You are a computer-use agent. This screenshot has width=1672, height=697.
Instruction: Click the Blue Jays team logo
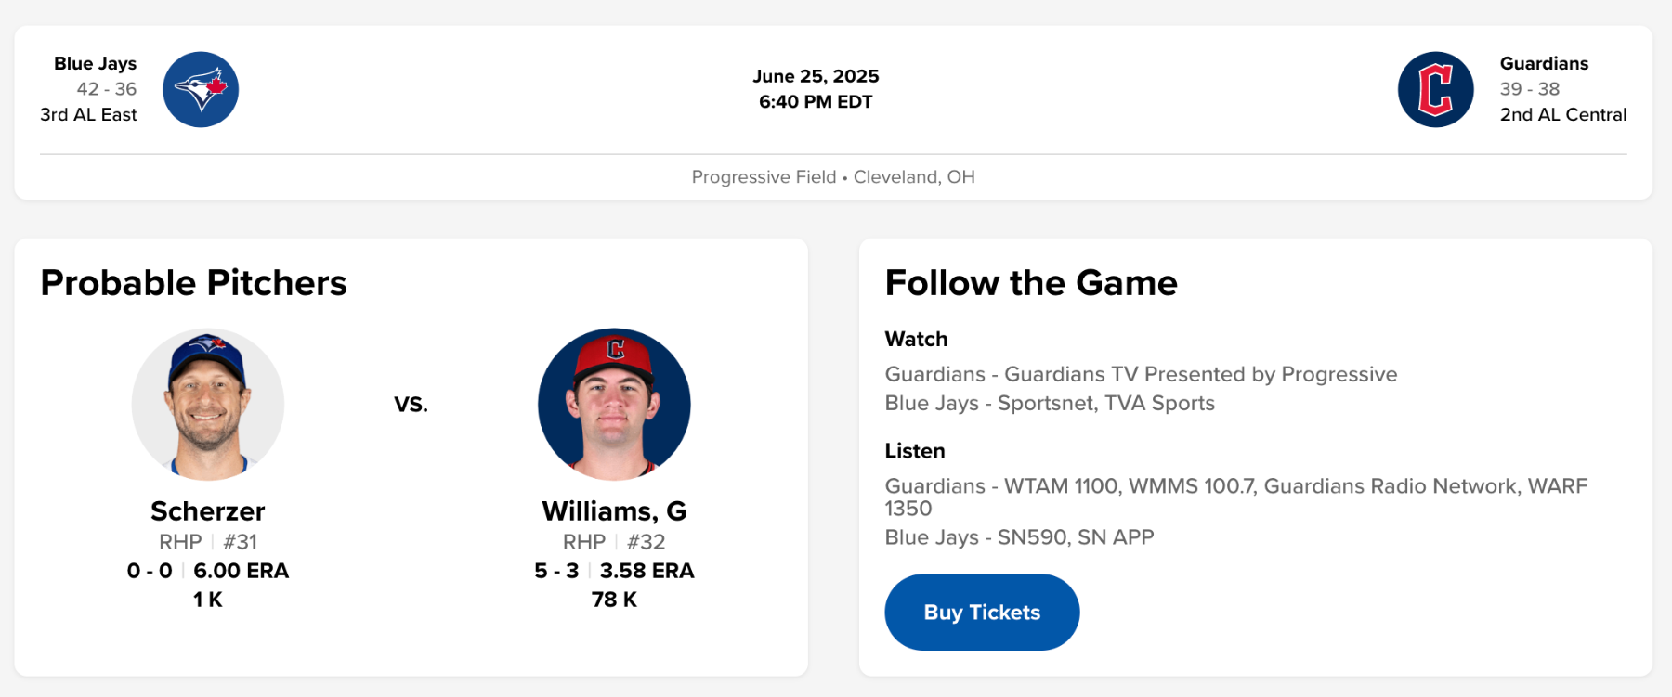click(201, 89)
